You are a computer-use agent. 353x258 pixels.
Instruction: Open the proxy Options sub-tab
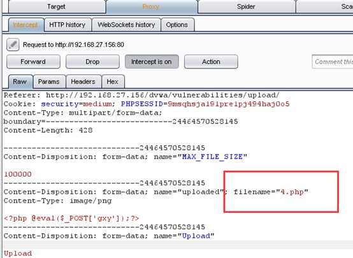tap(177, 25)
